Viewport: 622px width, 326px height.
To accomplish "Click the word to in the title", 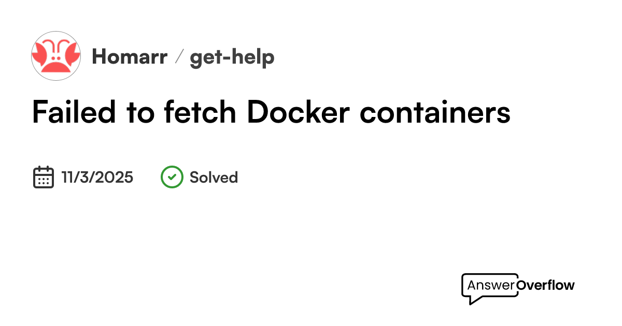I will click(x=140, y=112).
